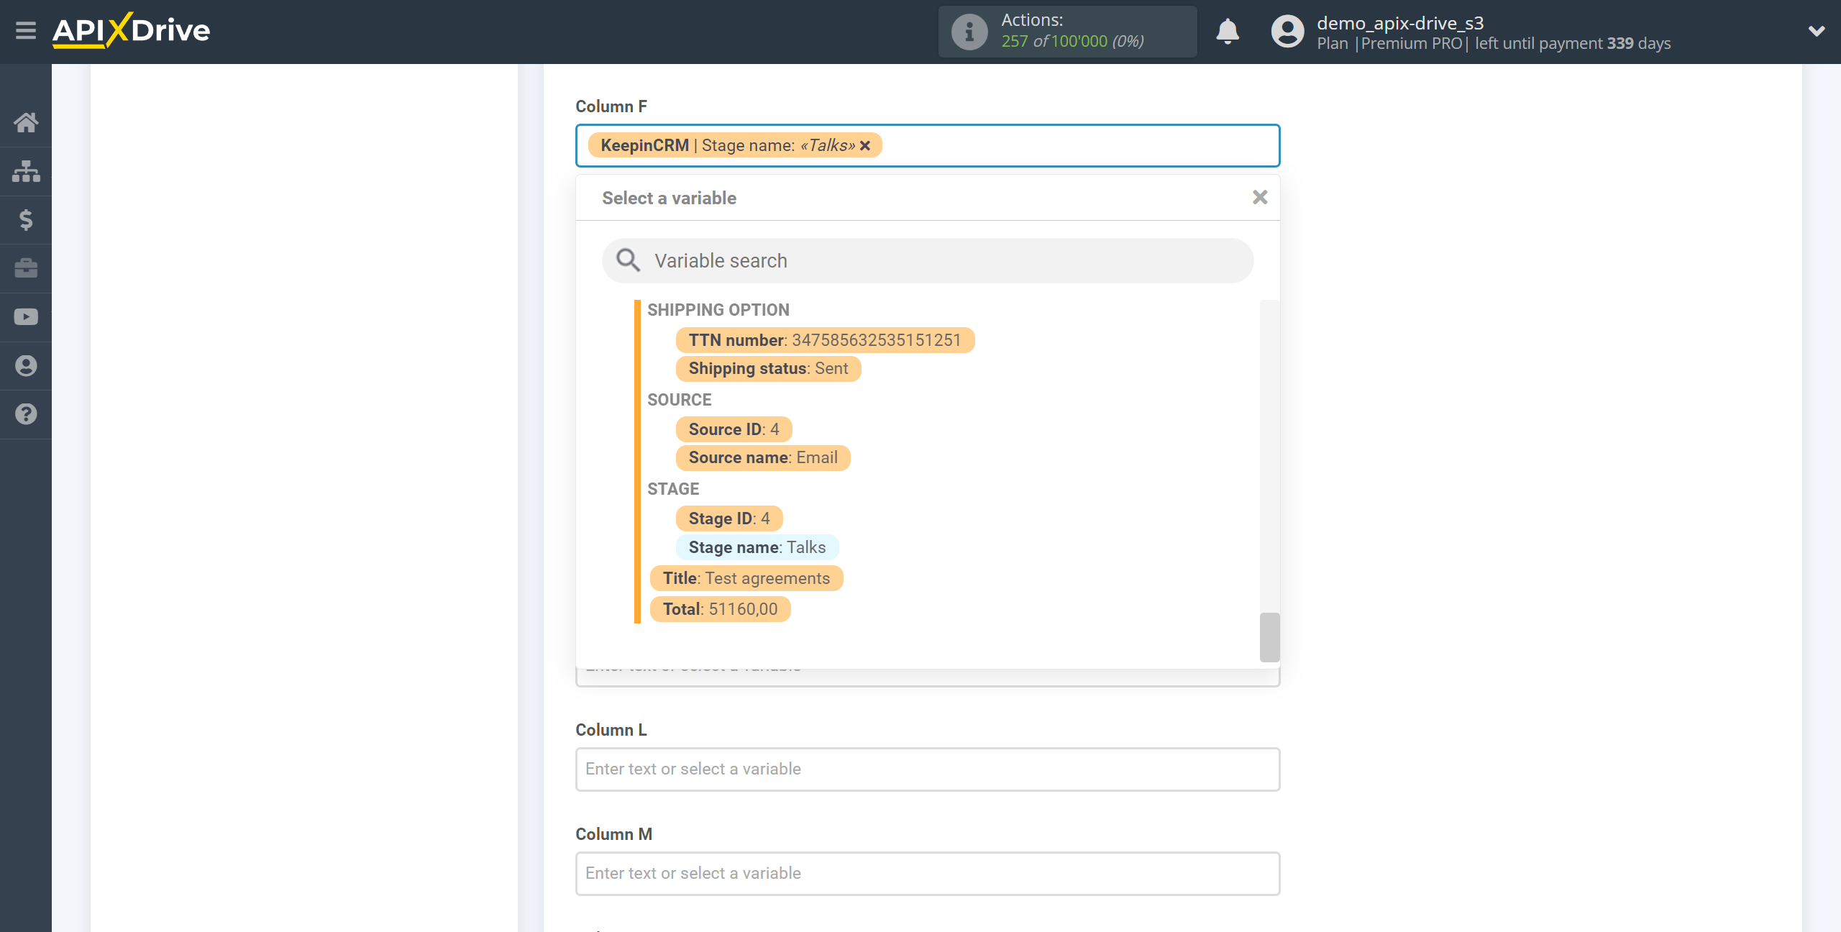This screenshot has width=1841, height=932.
Task: Click the magnifier search icon
Action: [628, 260]
